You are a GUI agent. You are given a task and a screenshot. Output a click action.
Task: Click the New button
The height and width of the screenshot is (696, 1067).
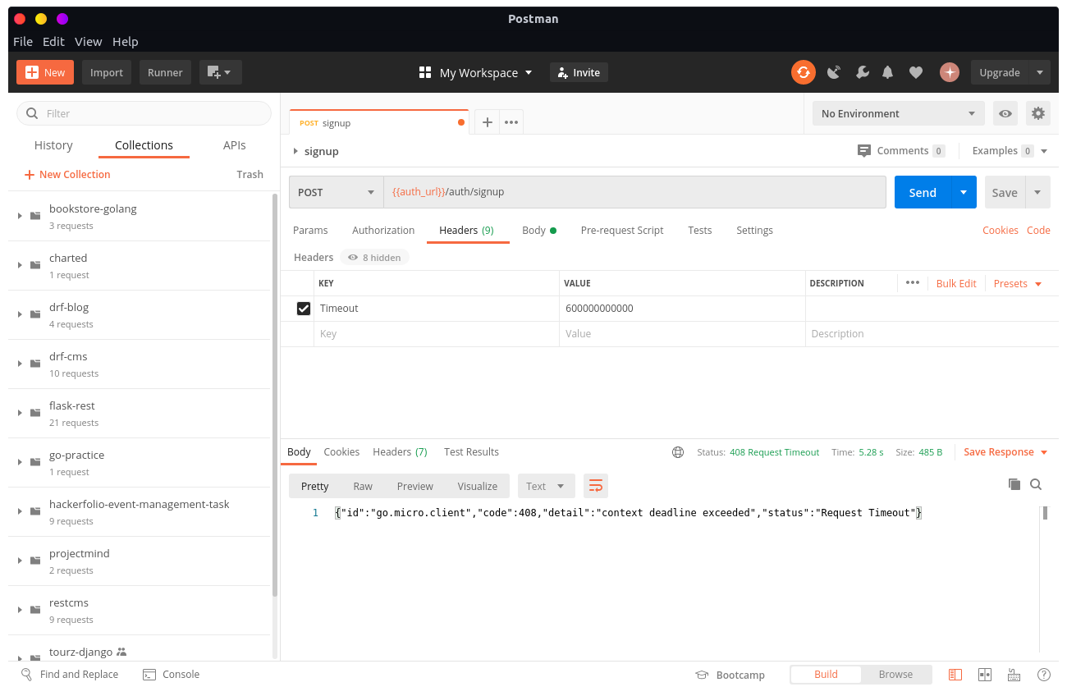tap(45, 72)
